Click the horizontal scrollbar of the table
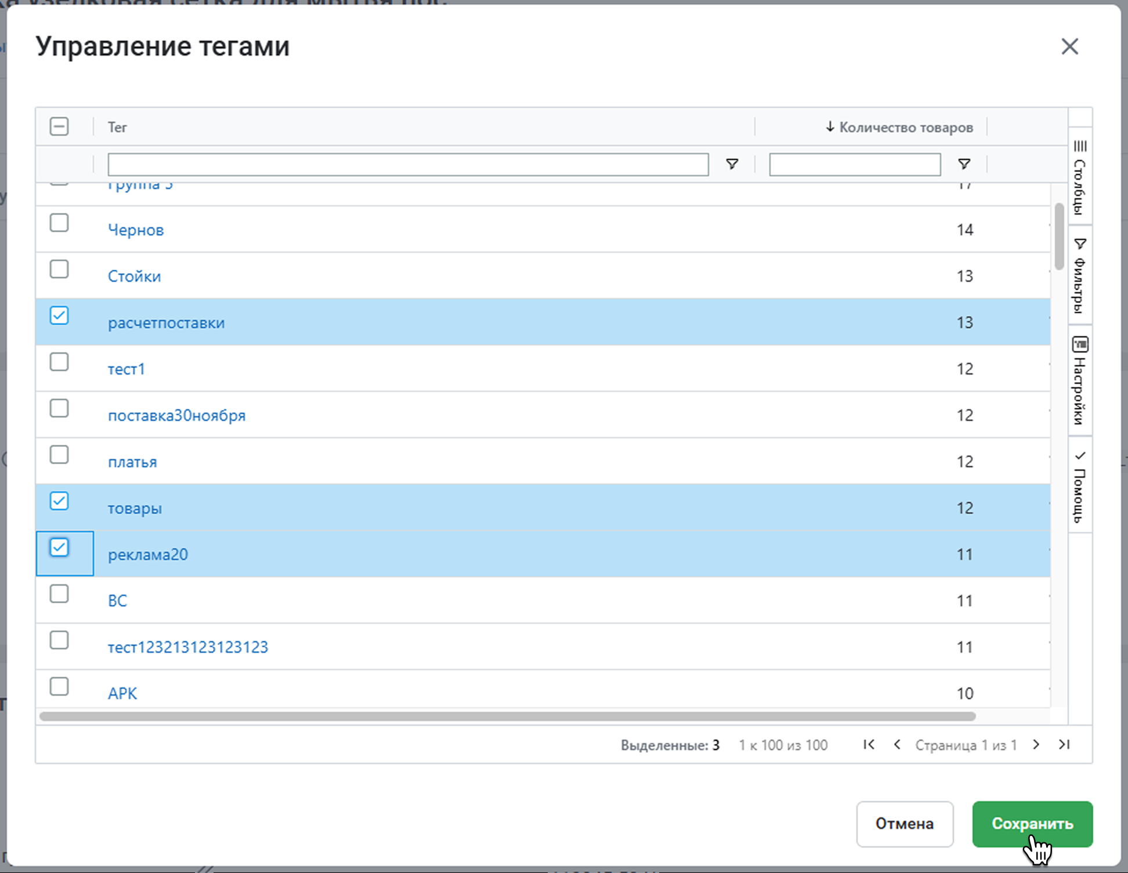The width and height of the screenshot is (1128, 873). [x=507, y=716]
